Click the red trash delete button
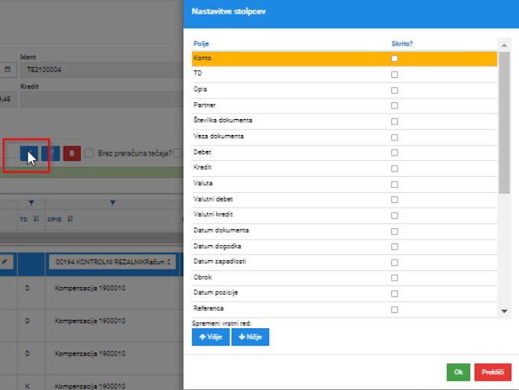Screen dimensions: 519x390 [72, 153]
